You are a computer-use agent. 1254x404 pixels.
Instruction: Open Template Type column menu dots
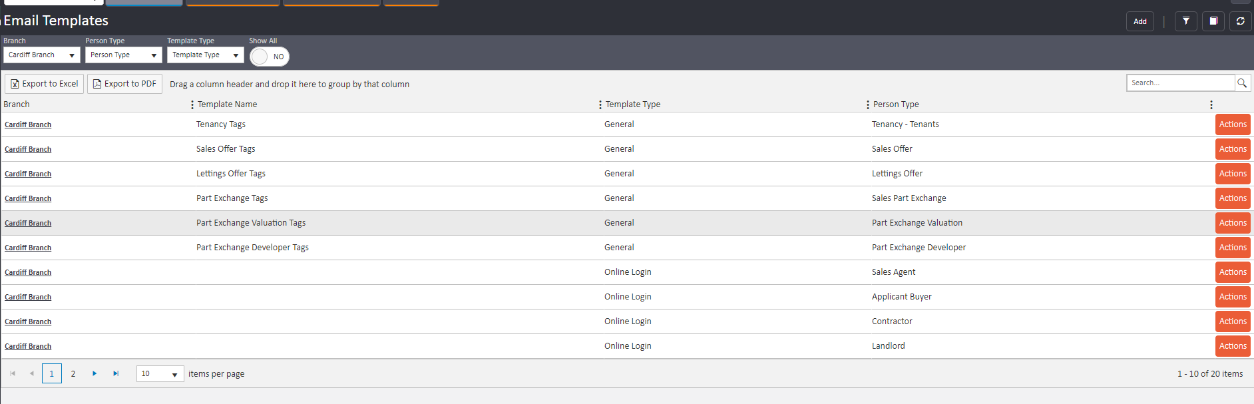[600, 104]
